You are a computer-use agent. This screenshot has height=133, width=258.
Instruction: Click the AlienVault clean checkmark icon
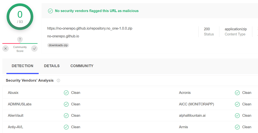[66, 116]
